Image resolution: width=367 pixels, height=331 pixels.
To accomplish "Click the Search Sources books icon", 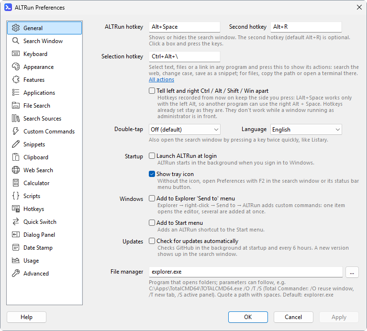I will 16,118.
